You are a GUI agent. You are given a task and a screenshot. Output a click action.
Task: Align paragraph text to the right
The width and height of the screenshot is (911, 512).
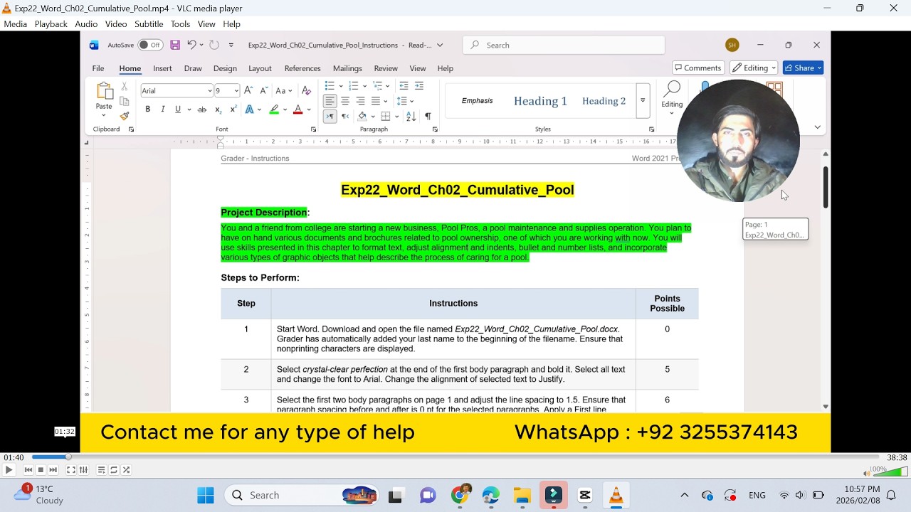point(360,101)
